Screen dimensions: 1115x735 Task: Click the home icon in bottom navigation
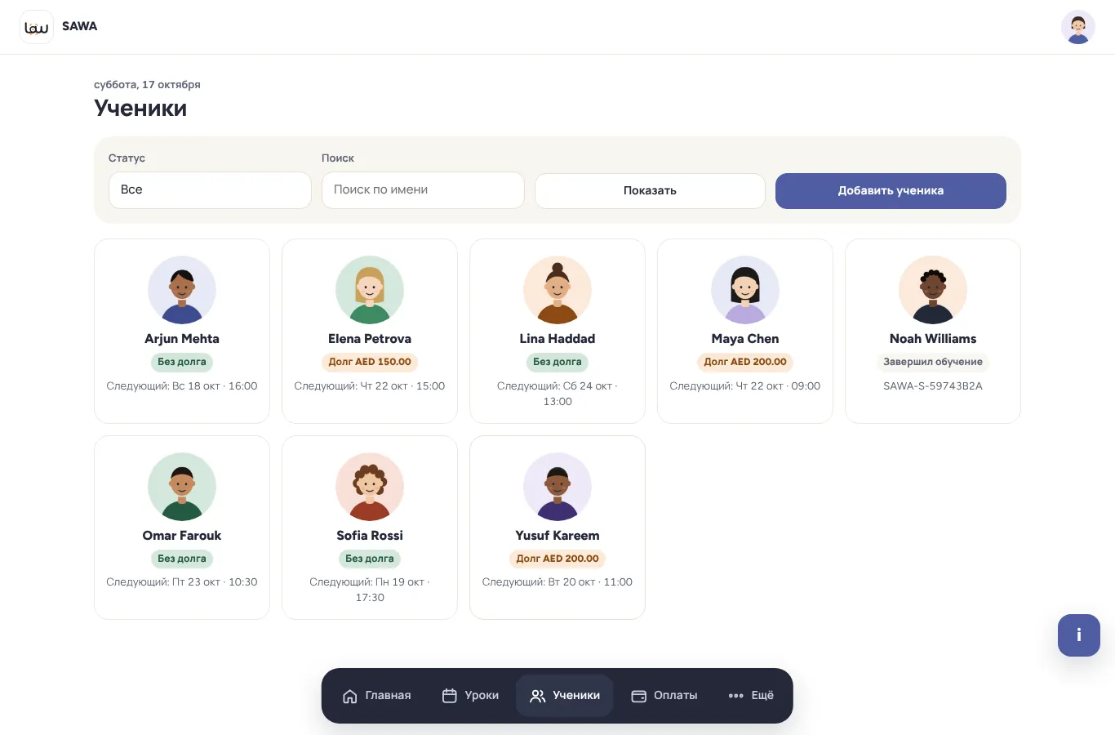(350, 696)
